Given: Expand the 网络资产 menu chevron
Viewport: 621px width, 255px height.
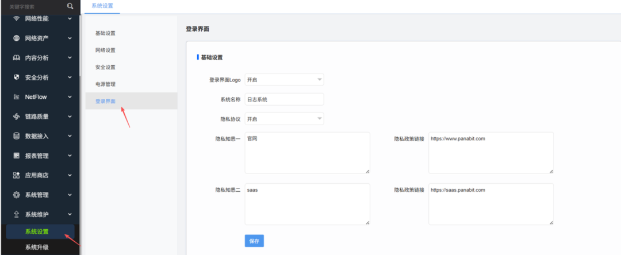Looking at the screenshot, I should (x=70, y=38).
